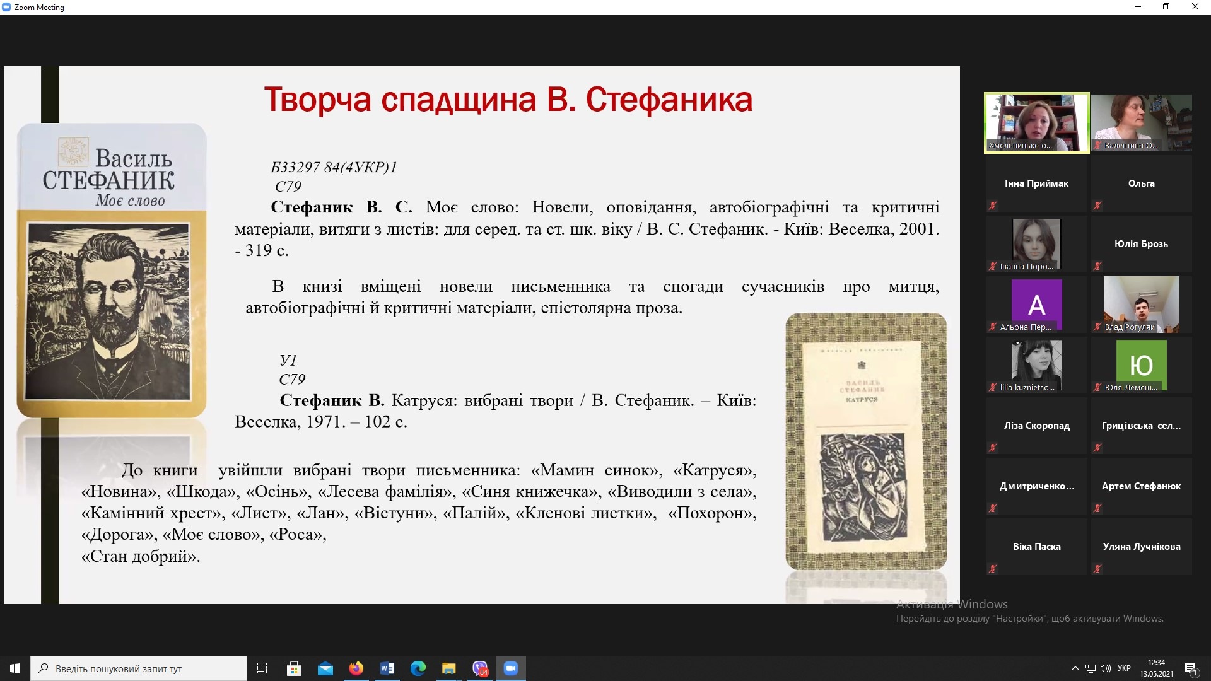The image size is (1211, 681).
Task: Click the volume speaker tray icon
Action: click(x=1105, y=668)
